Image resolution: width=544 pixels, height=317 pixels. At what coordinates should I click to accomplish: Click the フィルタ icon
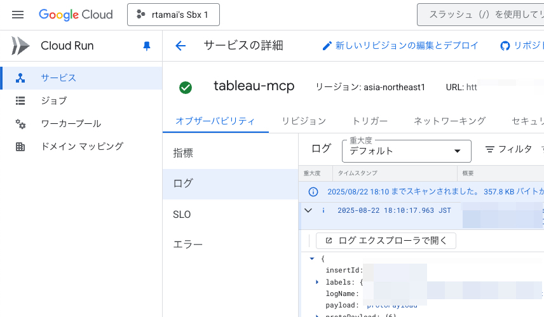tap(489, 149)
